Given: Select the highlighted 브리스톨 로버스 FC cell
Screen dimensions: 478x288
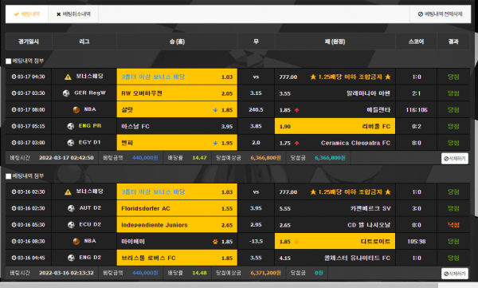Looking at the screenshot, I should [x=177, y=258].
